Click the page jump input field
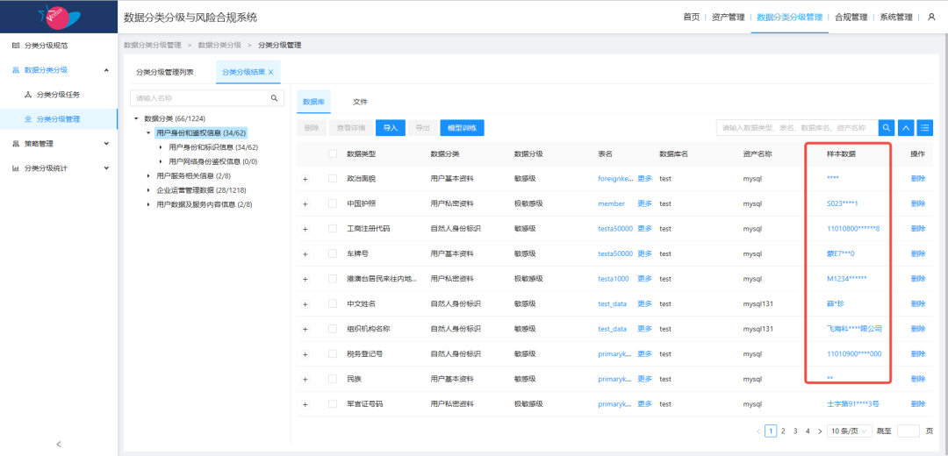The image size is (948, 456). pos(908,431)
